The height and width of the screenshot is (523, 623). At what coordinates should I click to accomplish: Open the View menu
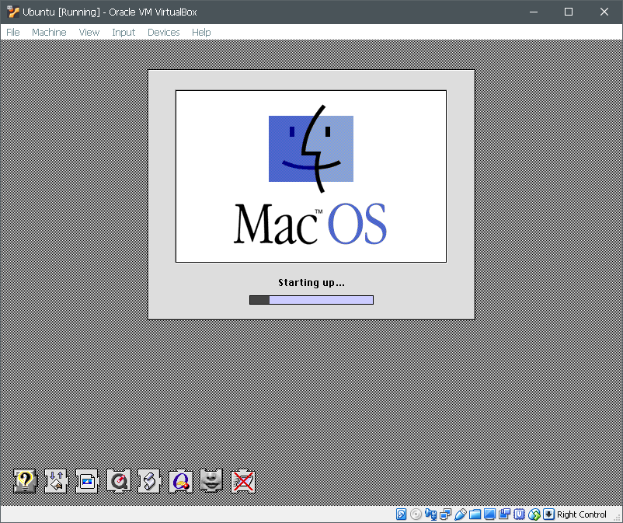89,32
